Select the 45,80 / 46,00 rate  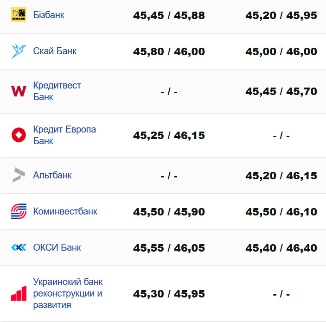(x=169, y=51)
